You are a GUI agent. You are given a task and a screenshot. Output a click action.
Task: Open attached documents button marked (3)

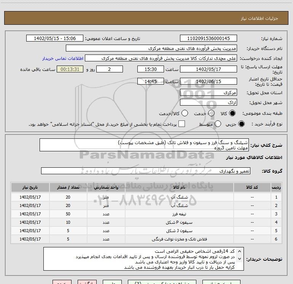pyautogui.click(x=162, y=282)
